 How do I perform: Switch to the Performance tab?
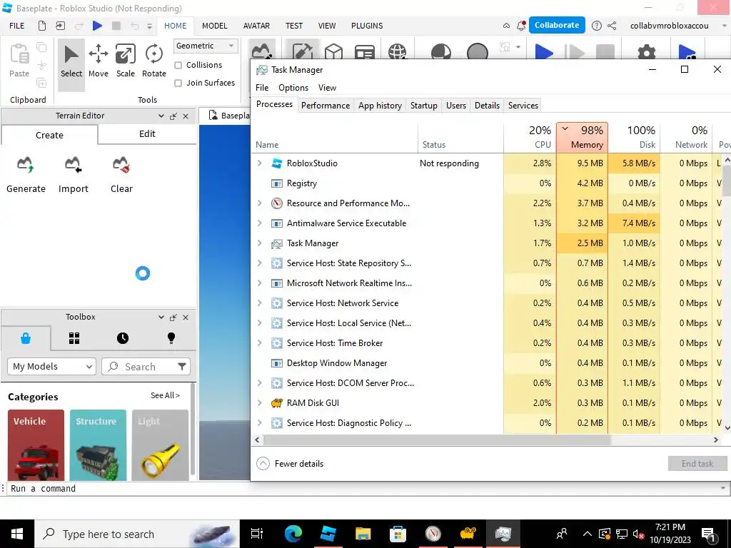click(326, 106)
